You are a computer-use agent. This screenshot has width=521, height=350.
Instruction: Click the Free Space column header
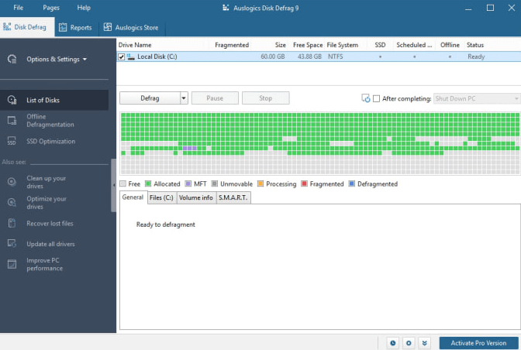(x=308, y=45)
